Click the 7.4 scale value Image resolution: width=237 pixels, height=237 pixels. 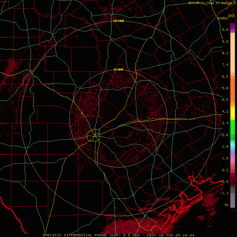click(x=225, y=65)
